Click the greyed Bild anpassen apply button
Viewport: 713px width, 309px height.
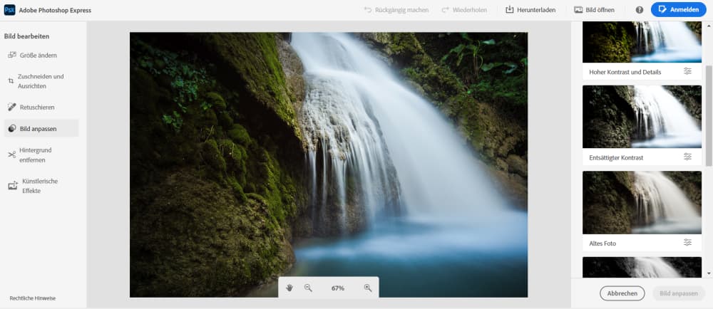click(679, 293)
